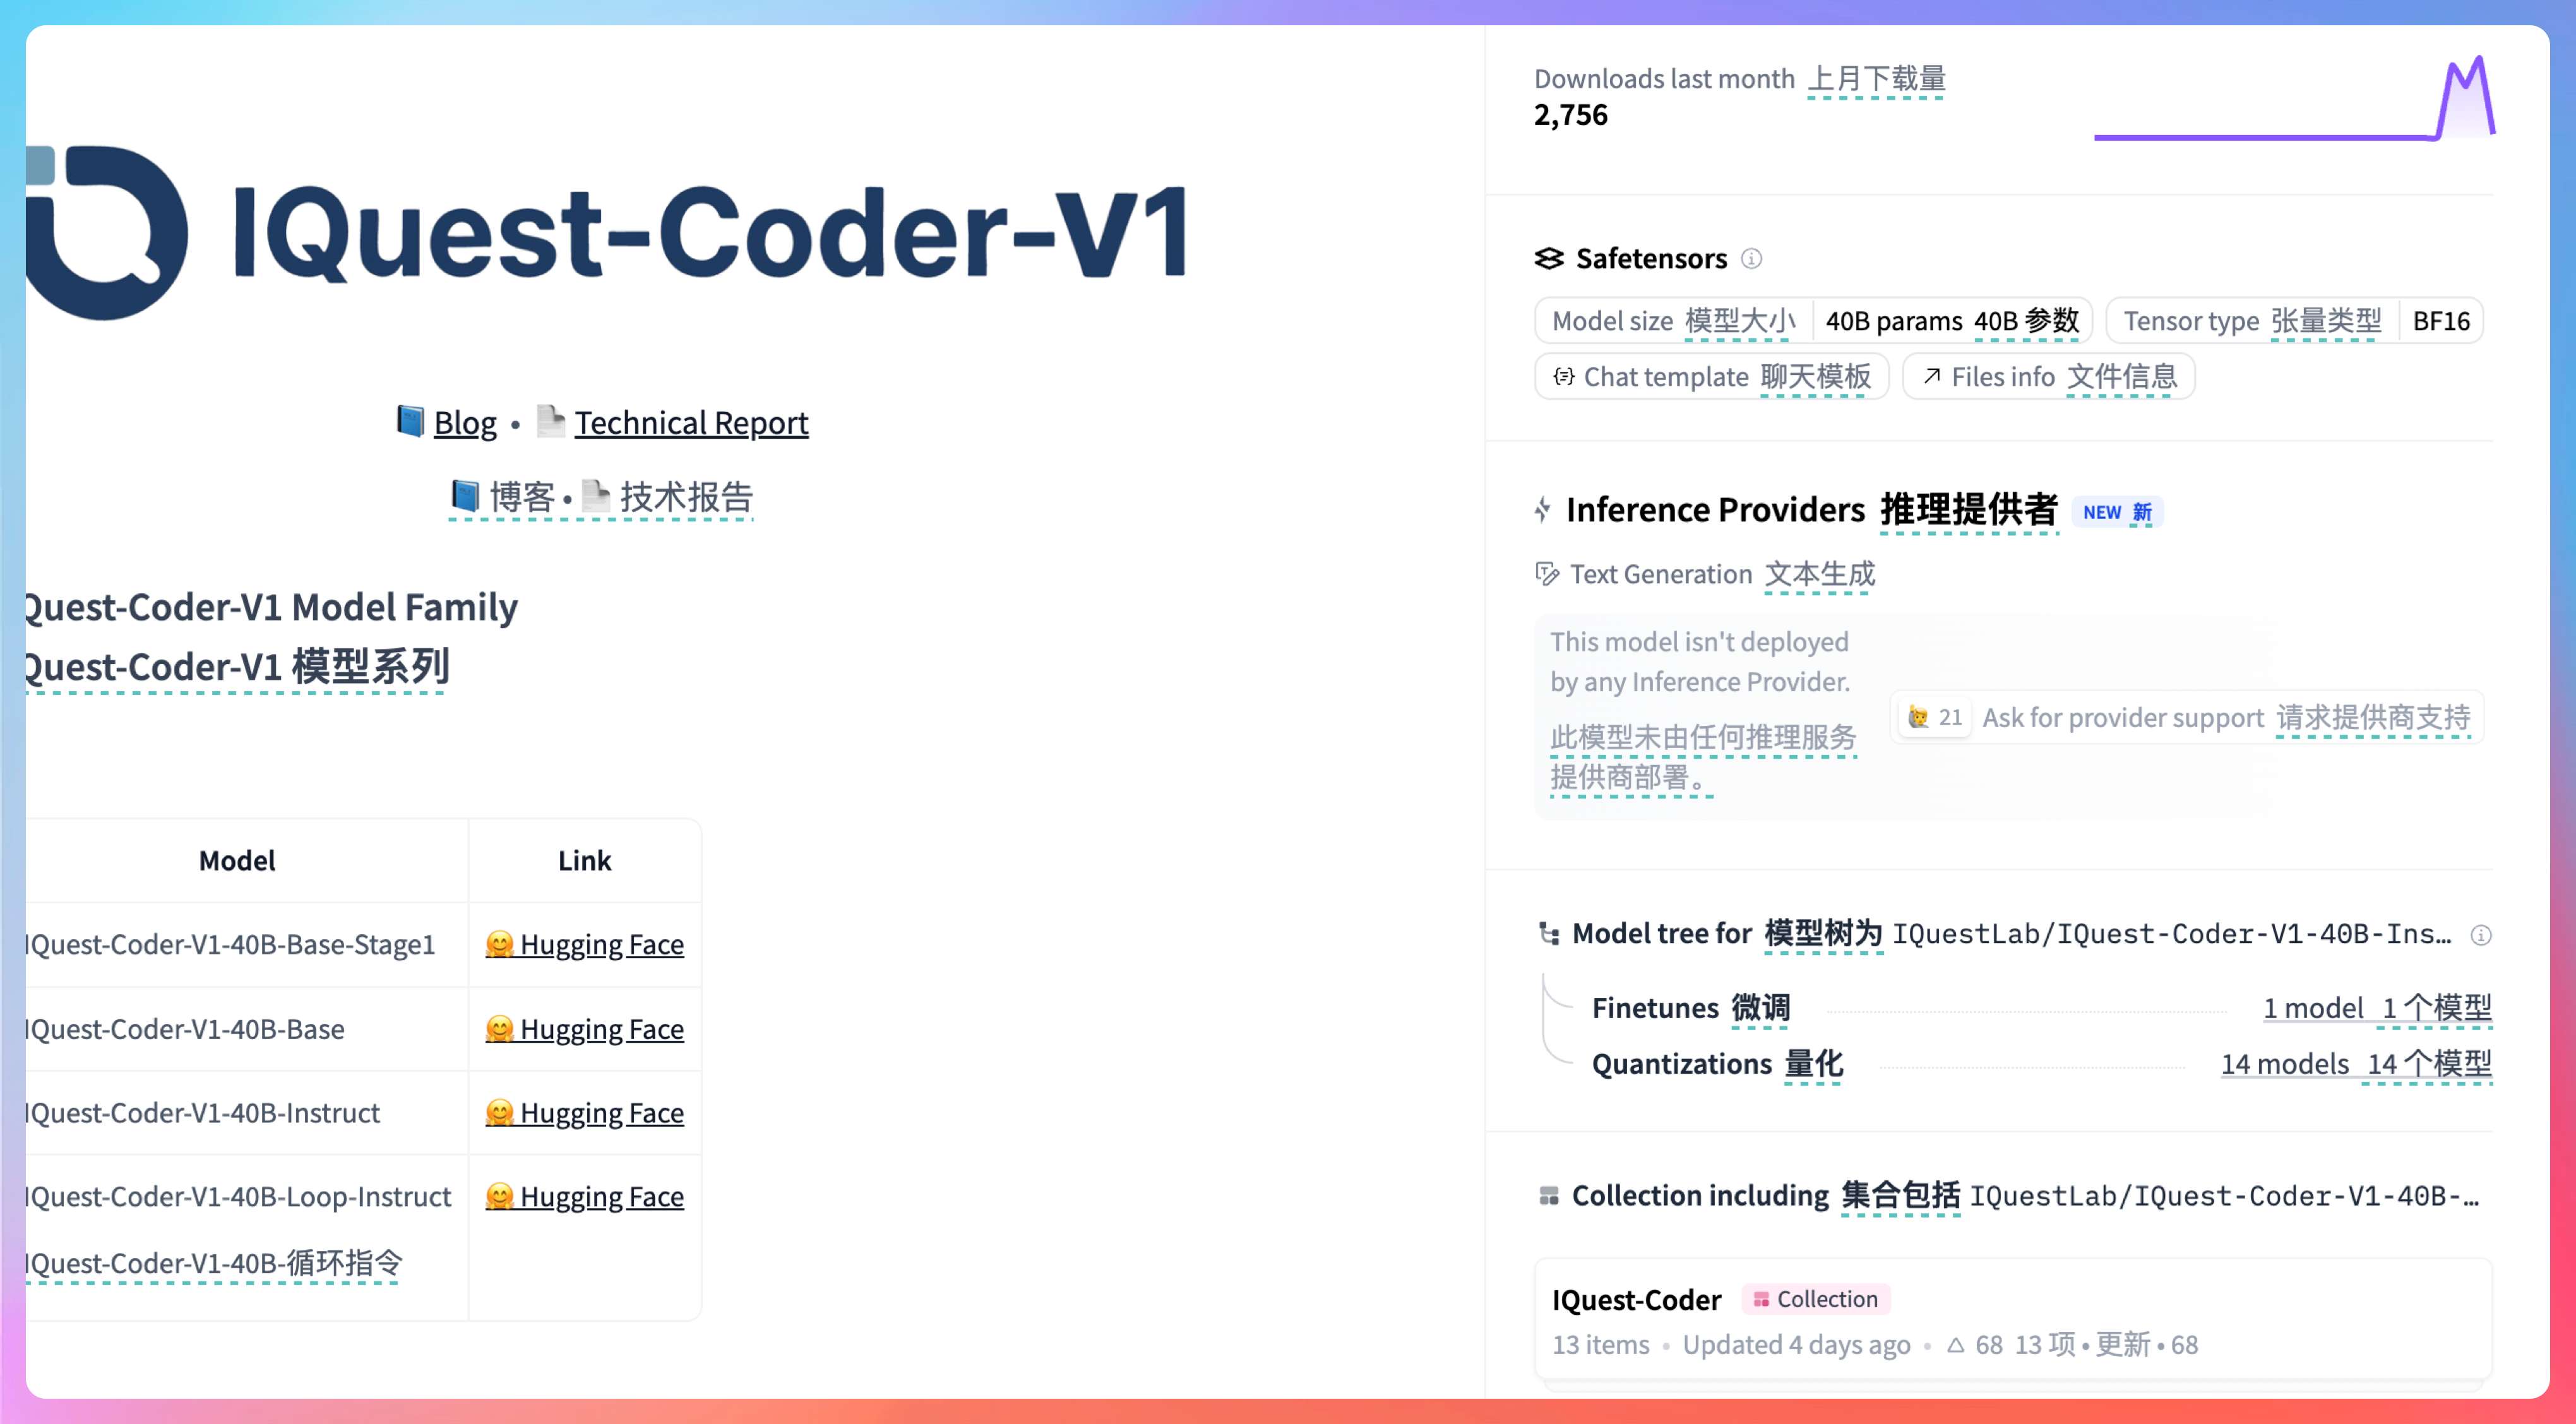Click the Model tree info icon
This screenshot has width=2576, height=1424.
(x=2481, y=935)
